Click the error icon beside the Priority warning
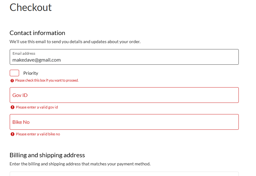The width and height of the screenshot is (256, 176). tap(12, 81)
